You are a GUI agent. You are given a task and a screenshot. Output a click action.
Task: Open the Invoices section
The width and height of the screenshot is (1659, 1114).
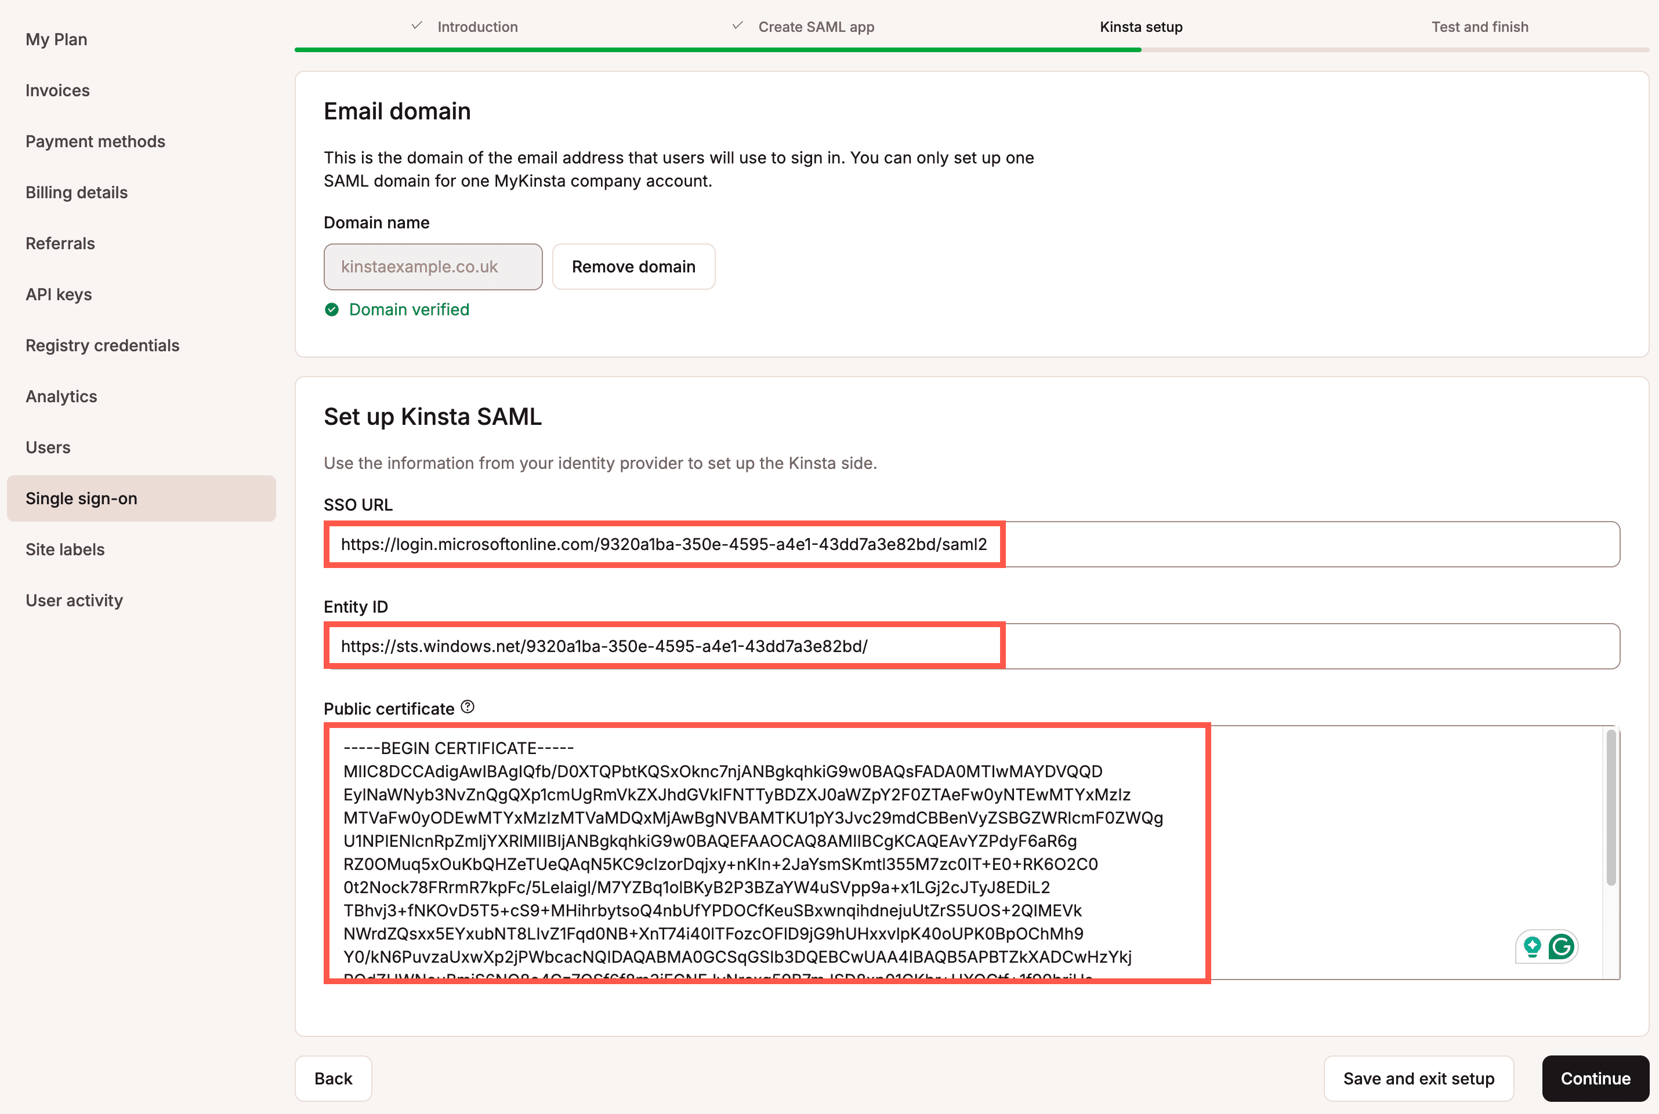click(57, 90)
